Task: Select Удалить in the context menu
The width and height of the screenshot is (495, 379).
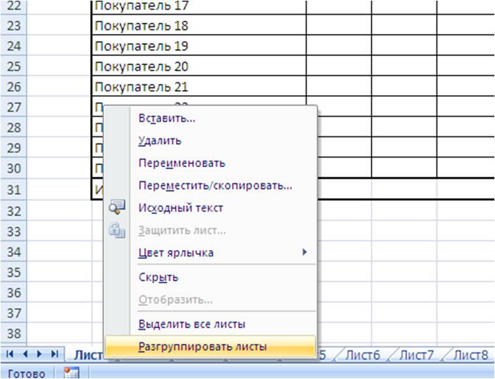Action: 160,140
